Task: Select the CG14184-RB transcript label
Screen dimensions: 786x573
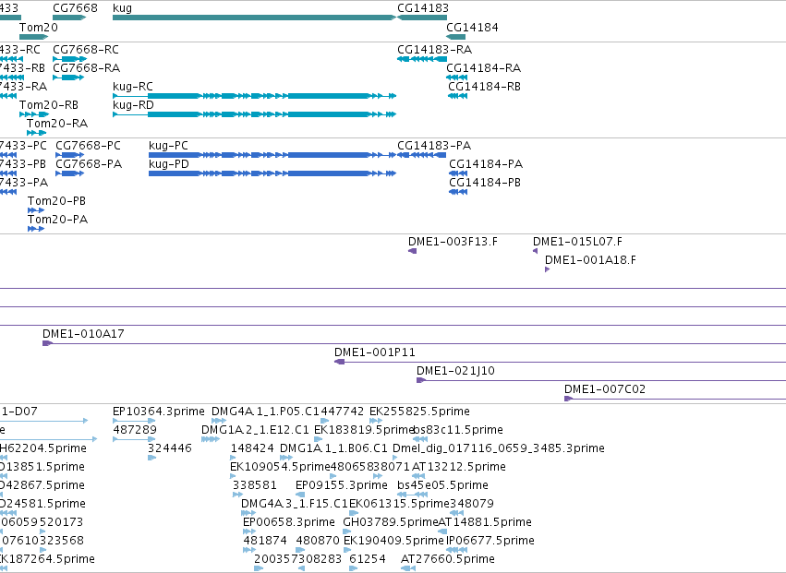Action: click(x=484, y=86)
